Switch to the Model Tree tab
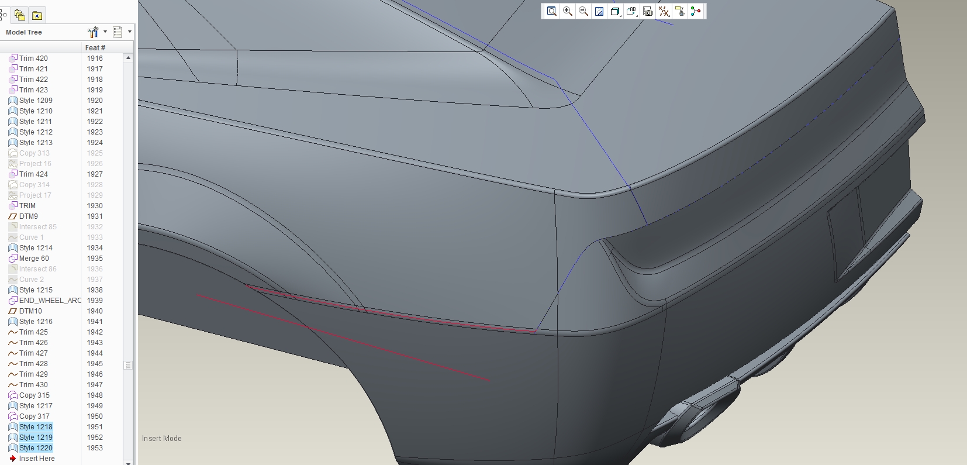 [4, 15]
